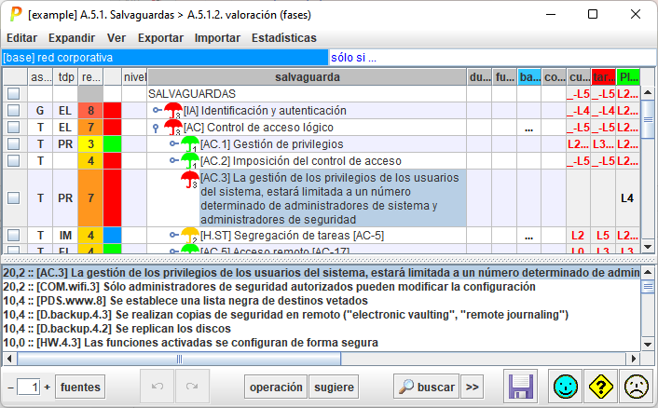Select the [base] red corporativa field
658x408 pixels.
[165, 58]
